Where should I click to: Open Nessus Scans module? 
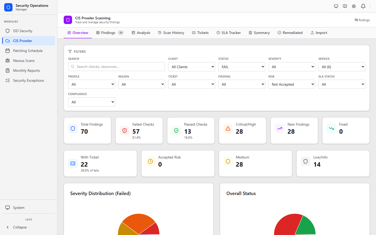click(x=29, y=61)
